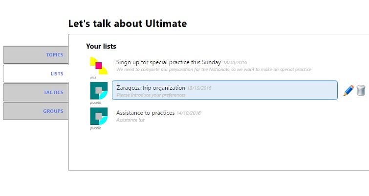Click pucelo avatar beside Assistance to practices

point(99,116)
